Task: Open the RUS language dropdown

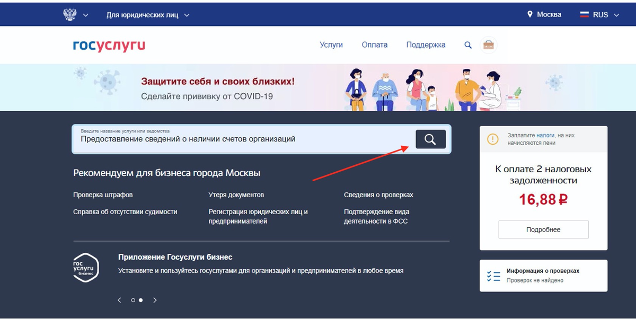Action: point(606,15)
